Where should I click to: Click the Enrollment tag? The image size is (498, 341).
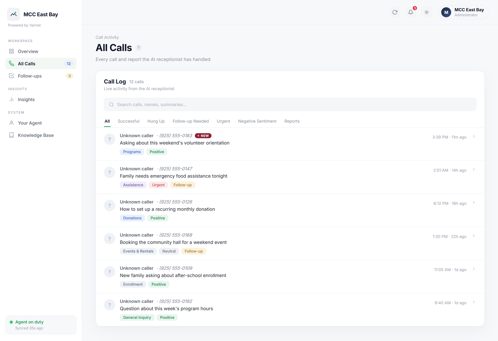tap(133, 284)
